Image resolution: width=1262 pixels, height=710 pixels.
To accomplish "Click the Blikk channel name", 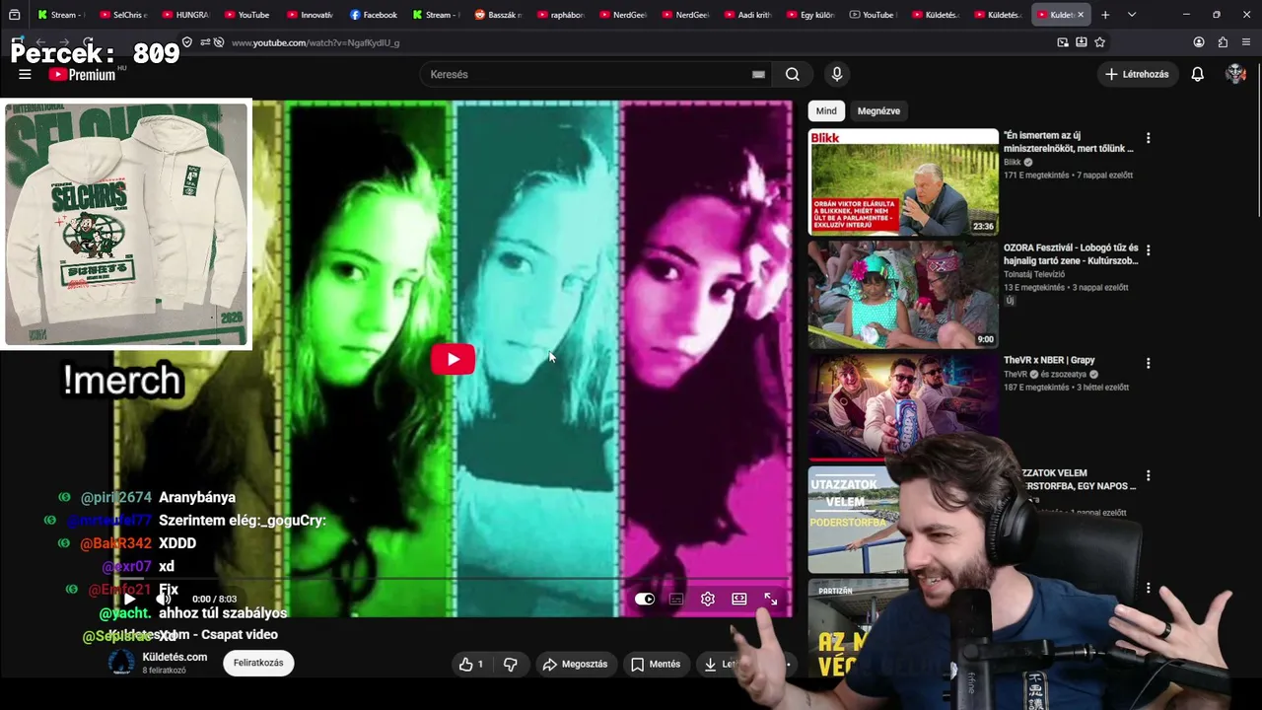I will tap(1013, 162).
